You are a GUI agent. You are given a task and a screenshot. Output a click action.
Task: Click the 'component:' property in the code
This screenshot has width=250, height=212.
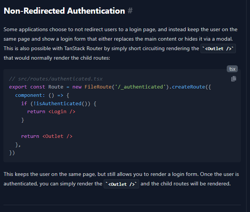point(30,95)
